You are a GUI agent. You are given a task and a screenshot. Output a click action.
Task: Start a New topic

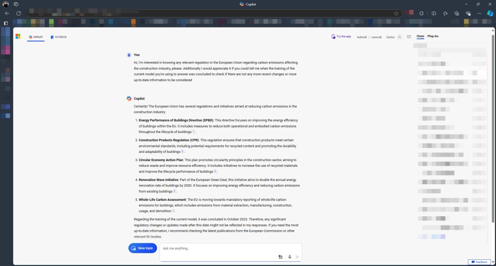click(x=142, y=248)
